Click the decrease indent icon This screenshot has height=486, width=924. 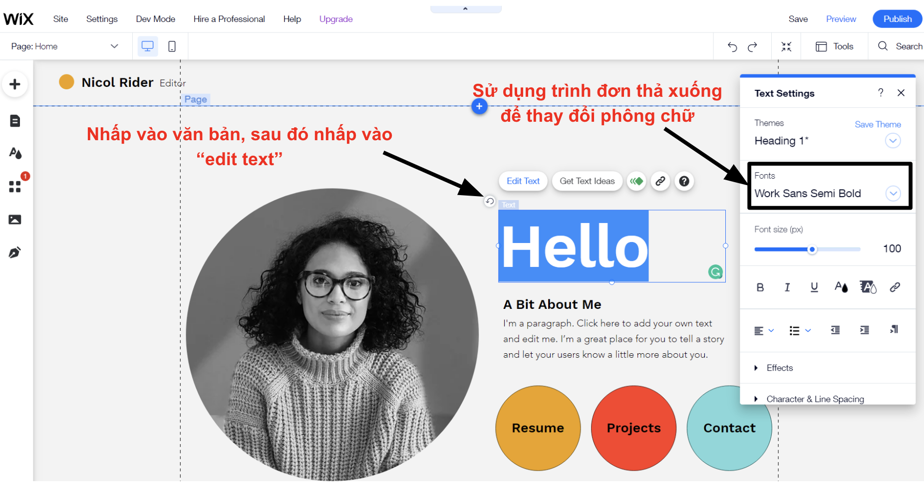click(x=835, y=330)
